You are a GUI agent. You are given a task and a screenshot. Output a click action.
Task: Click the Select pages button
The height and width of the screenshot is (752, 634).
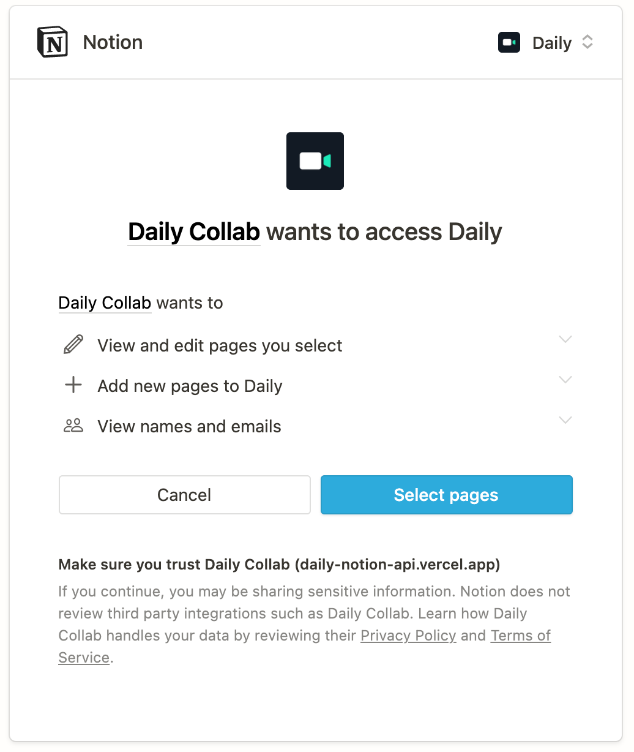tap(447, 495)
